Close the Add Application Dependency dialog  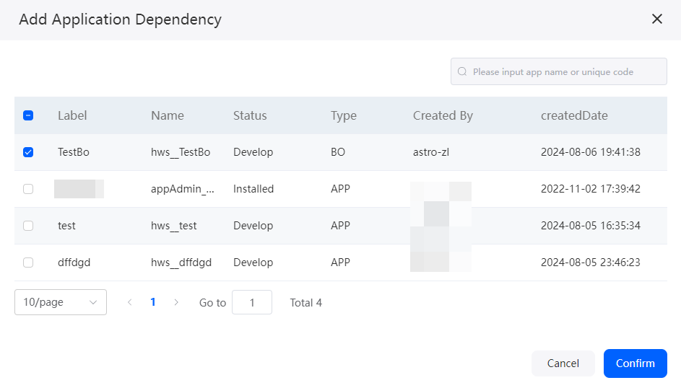click(x=656, y=19)
